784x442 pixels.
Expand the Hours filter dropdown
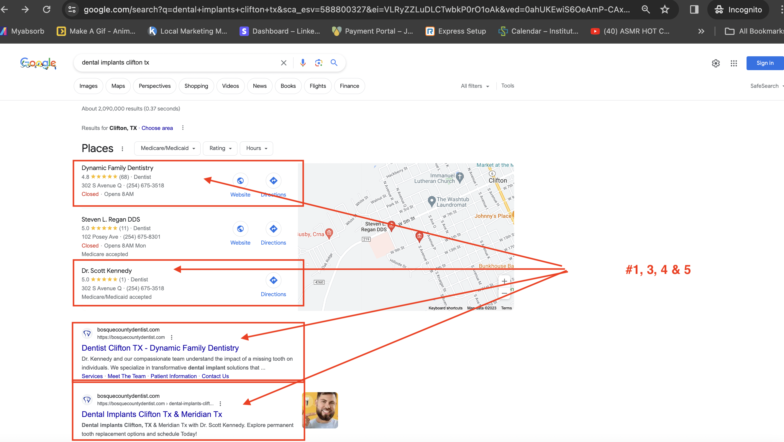pyautogui.click(x=256, y=148)
